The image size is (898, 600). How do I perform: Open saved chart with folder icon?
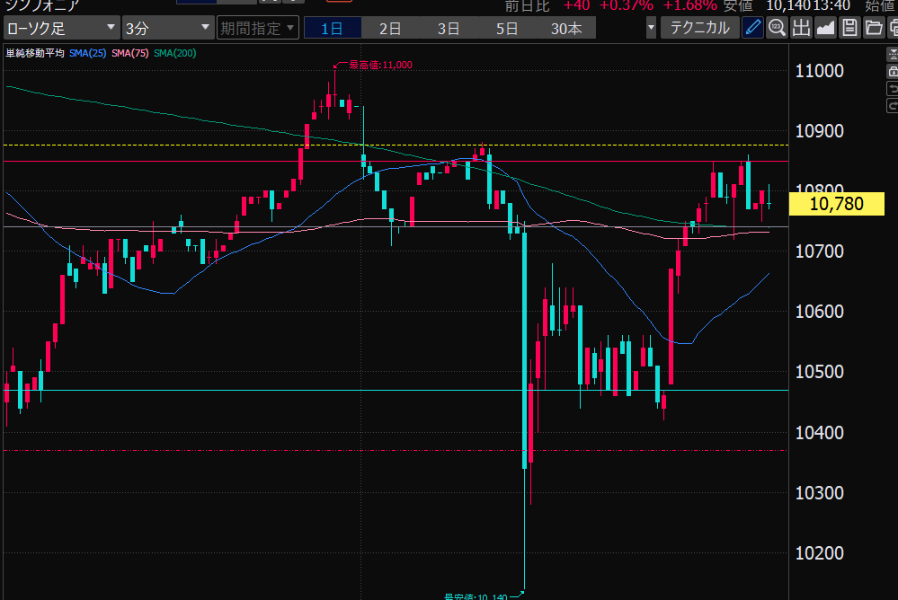[872, 28]
